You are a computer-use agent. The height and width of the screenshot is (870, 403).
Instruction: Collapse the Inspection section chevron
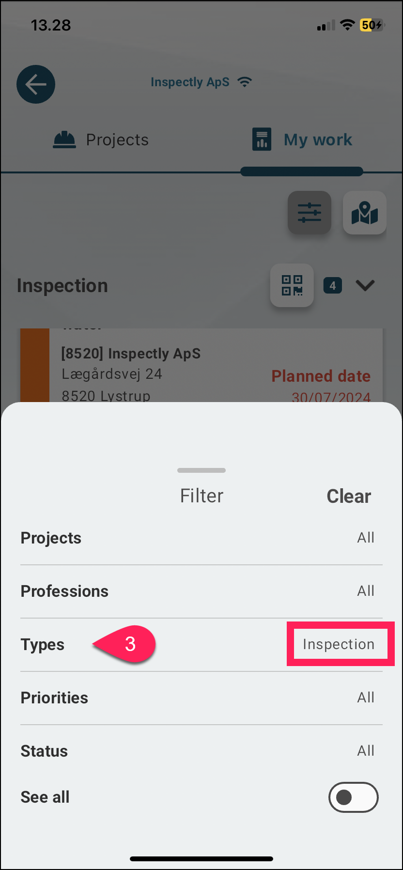click(365, 286)
